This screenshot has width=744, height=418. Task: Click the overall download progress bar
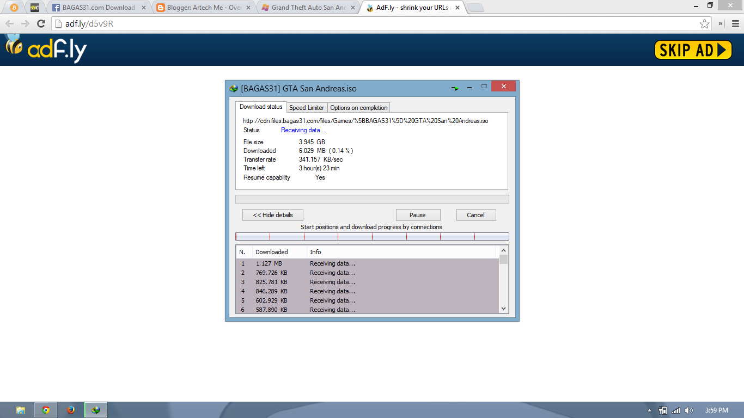coord(372,199)
